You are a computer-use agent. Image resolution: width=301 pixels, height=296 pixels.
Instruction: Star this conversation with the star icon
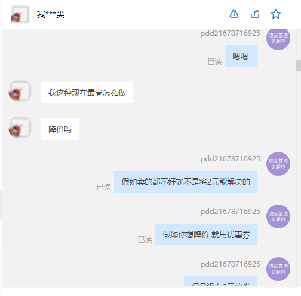coord(276,14)
